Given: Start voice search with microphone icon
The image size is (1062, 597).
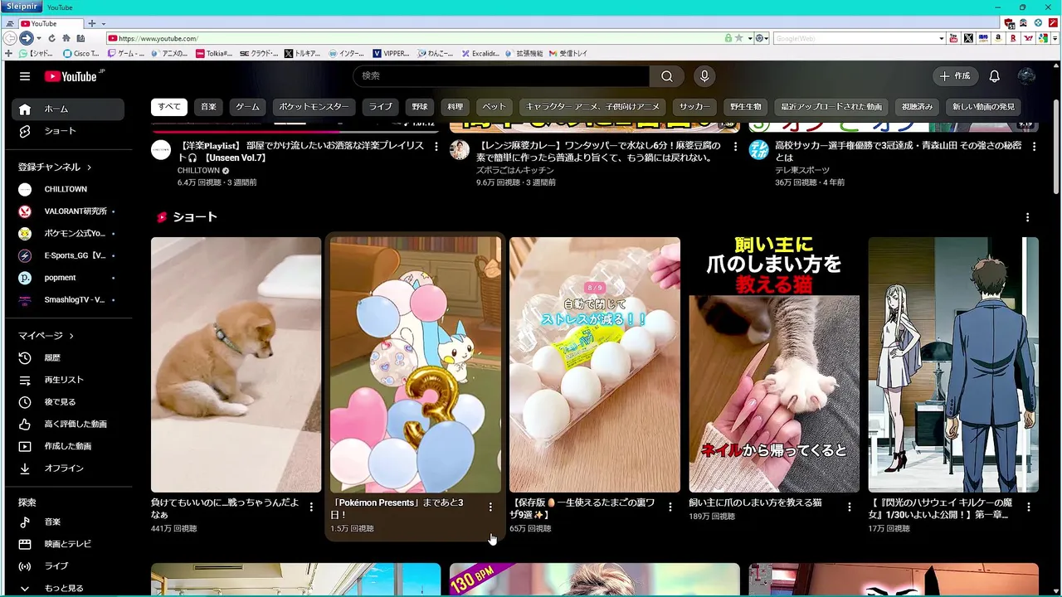Looking at the screenshot, I should click(x=704, y=76).
